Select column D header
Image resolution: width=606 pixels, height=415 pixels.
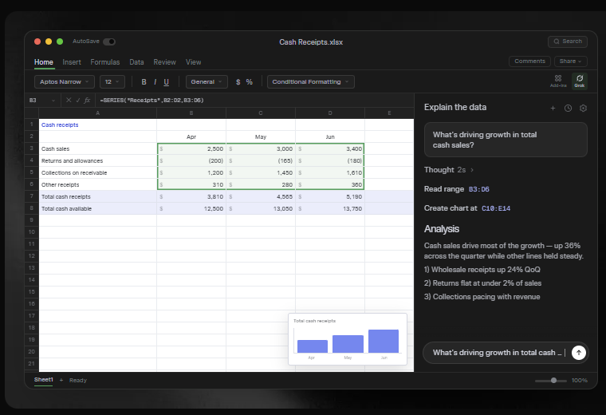pyautogui.click(x=330, y=113)
